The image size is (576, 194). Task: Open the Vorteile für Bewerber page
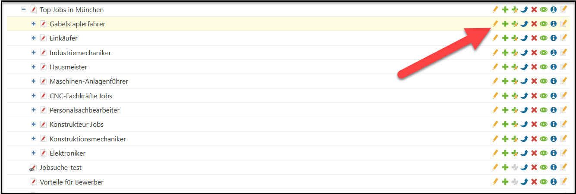point(72,182)
